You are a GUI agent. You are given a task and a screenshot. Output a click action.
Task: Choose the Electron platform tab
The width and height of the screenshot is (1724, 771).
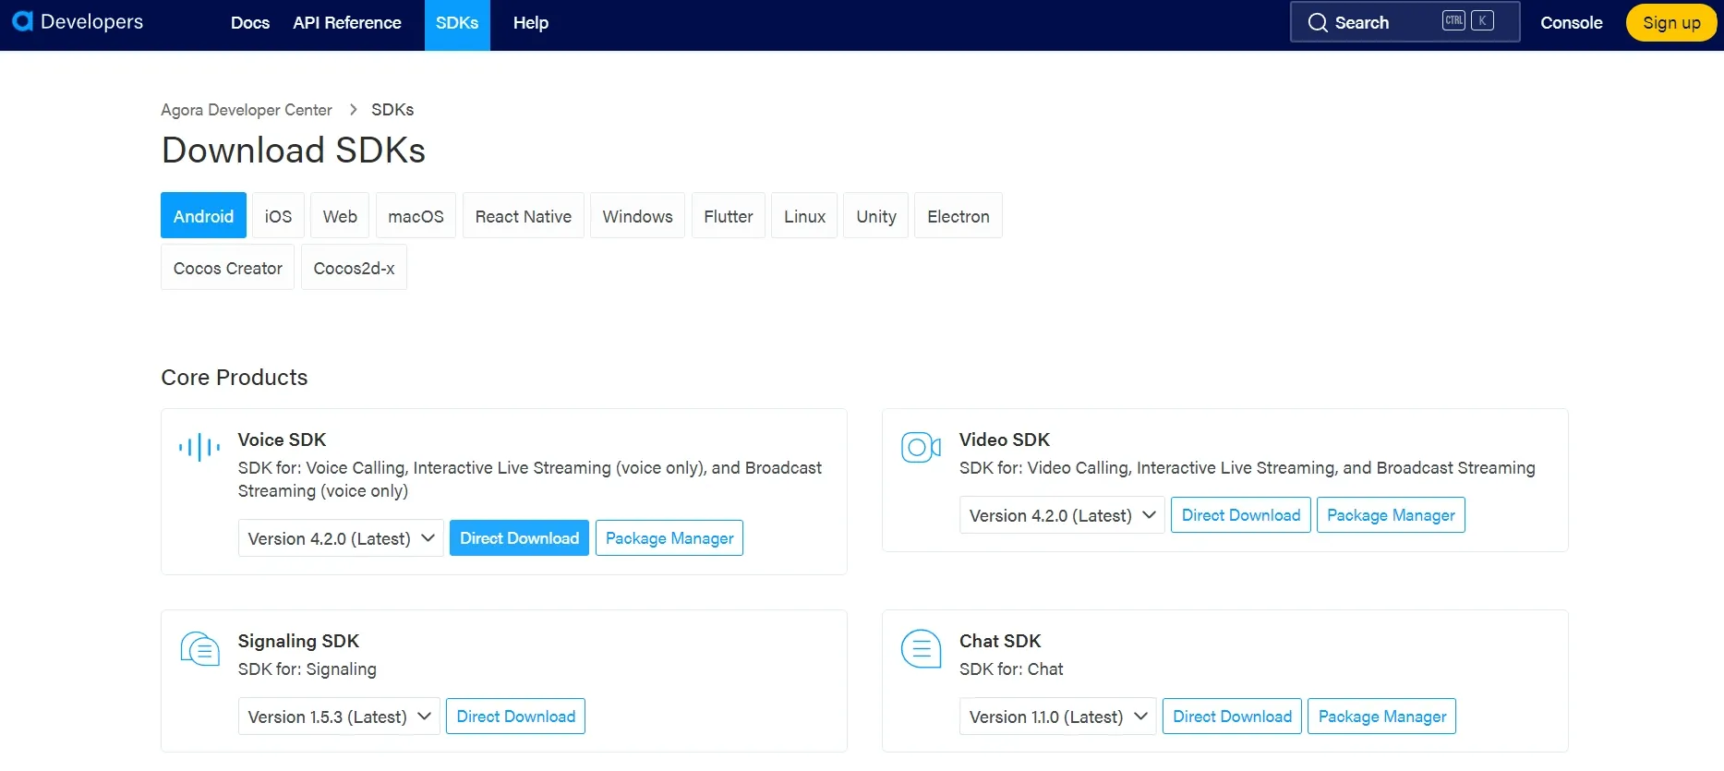point(958,215)
